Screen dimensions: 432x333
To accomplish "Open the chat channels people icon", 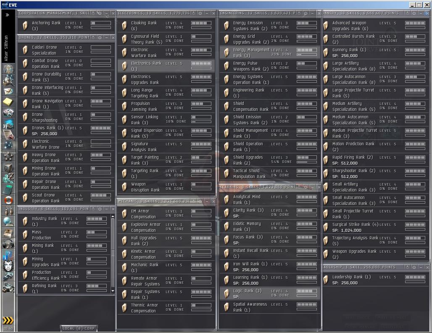I will (x=8, y=211).
